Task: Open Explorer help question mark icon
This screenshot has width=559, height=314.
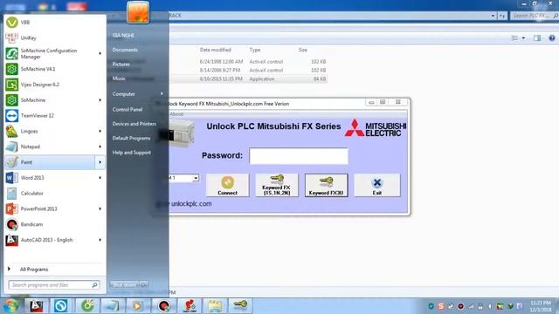Action: click(x=551, y=38)
